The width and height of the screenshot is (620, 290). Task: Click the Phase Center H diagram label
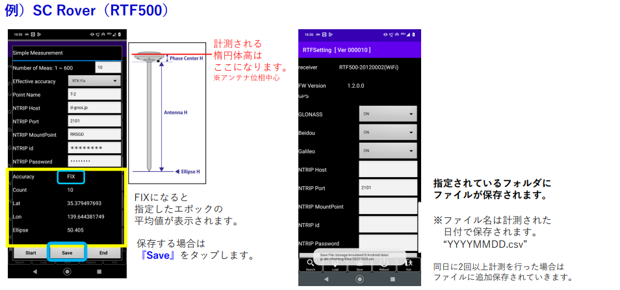click(x=187, y=58)
